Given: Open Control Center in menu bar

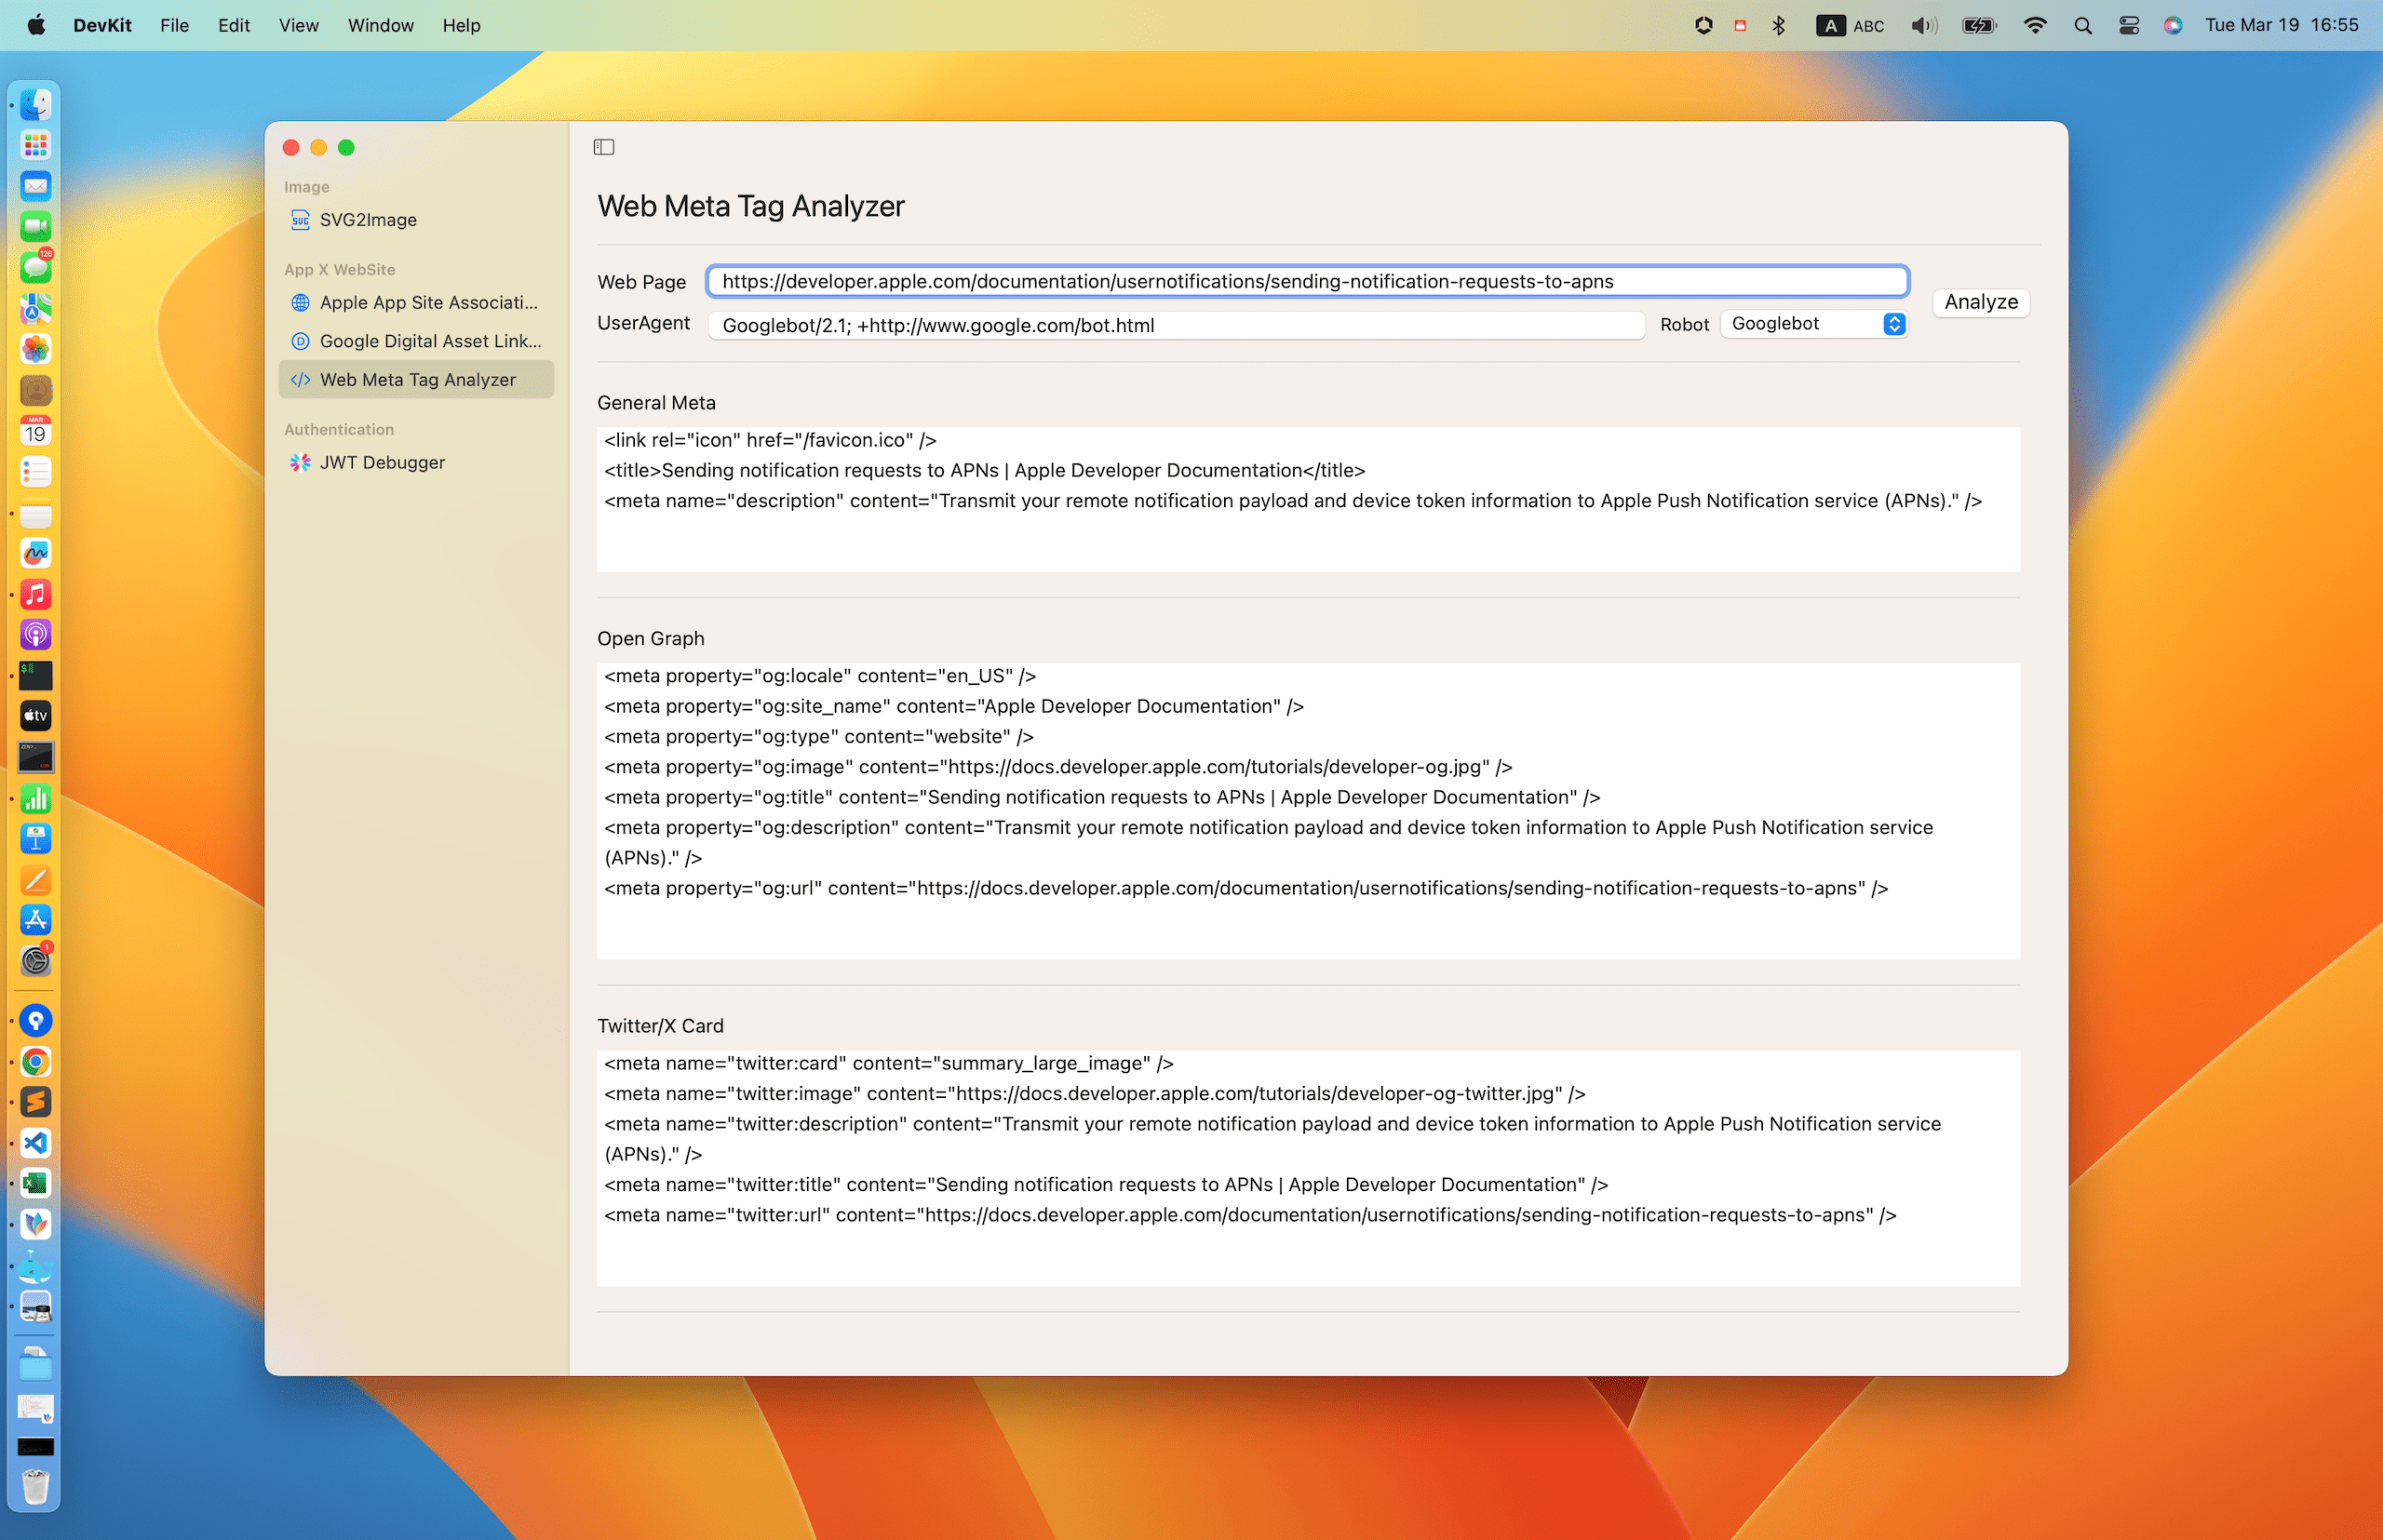Looking at the screenshot, I should pos(2128,25).
